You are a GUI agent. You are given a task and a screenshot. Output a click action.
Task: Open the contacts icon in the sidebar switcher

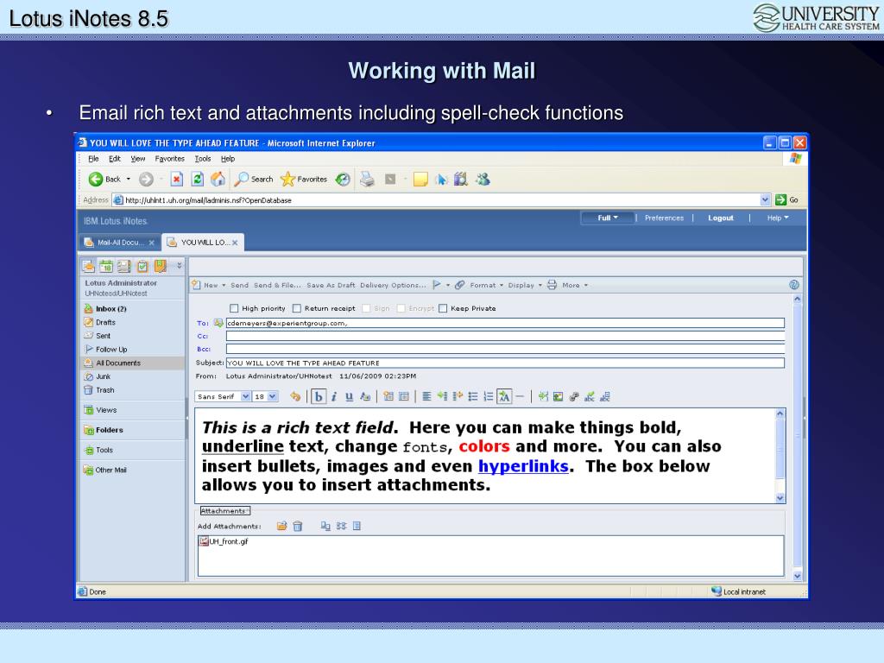click(x=124, y=266)
